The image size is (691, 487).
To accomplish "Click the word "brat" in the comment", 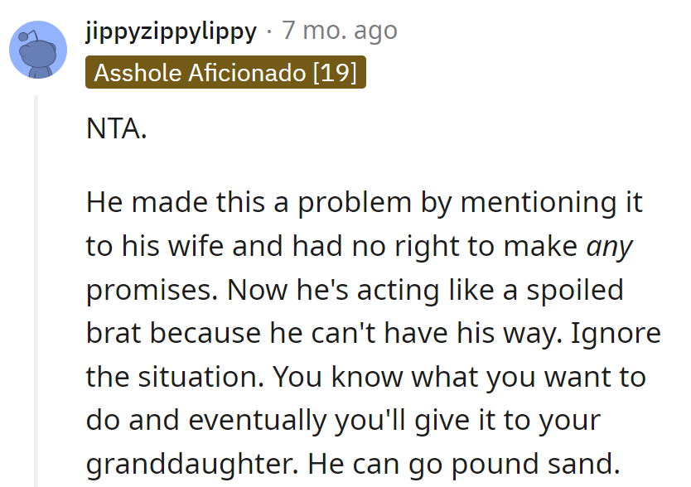I will (114, 333).
